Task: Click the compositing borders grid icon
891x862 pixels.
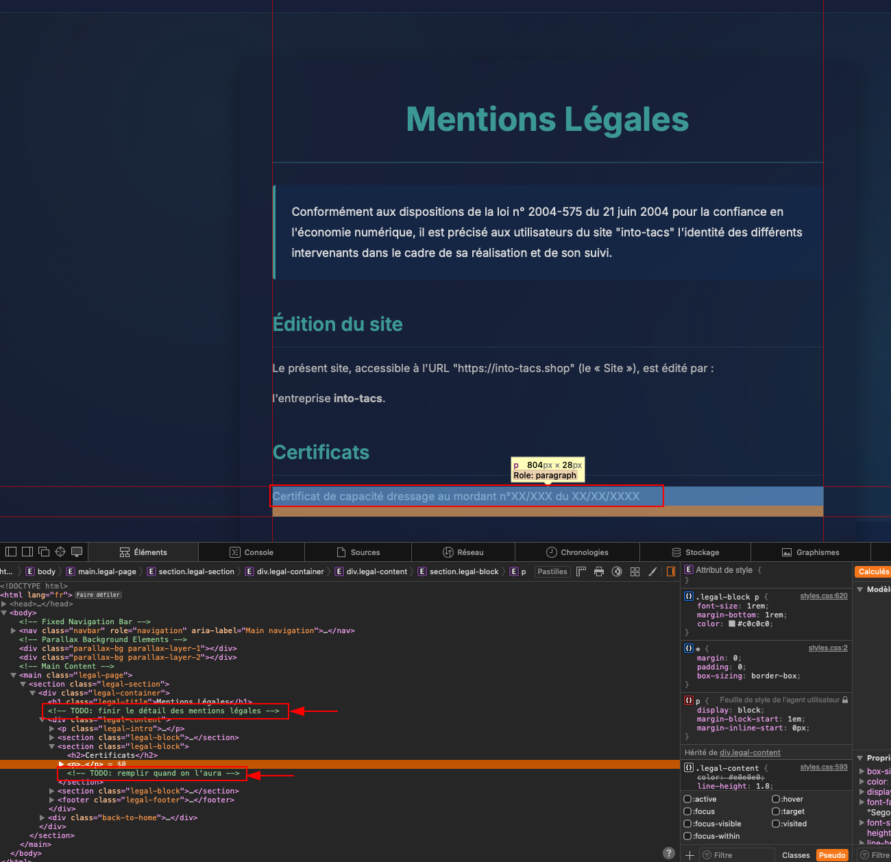Action: tap(635, 571)
